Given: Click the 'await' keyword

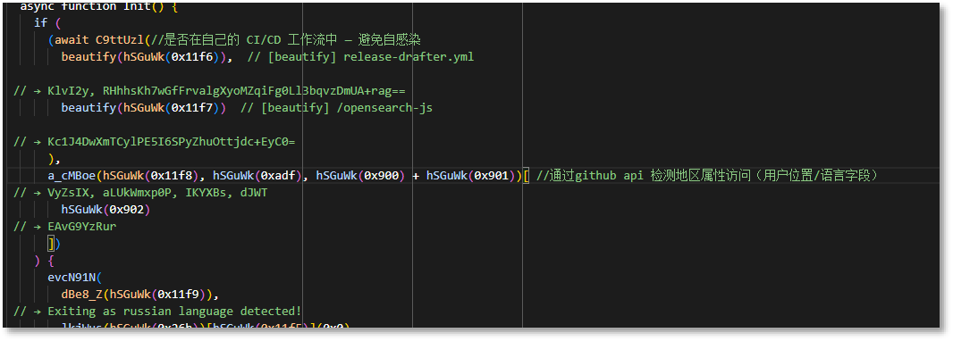Looking at the screenshot, I should click(x=72, y=40).
